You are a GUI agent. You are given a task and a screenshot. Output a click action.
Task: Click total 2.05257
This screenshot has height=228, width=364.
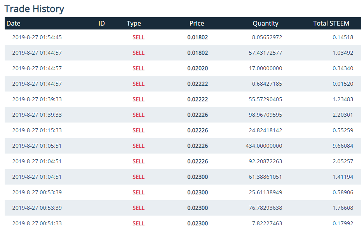(x=343, y=161)
